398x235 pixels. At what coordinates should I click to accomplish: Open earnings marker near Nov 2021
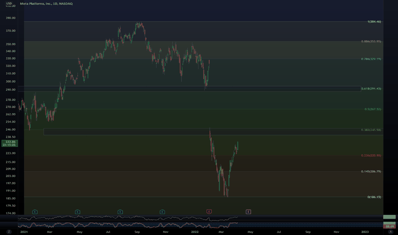pyautogui.click(x=162, y=211)
